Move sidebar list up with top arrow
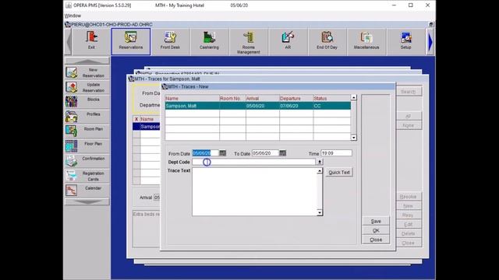 coord(87,61)
